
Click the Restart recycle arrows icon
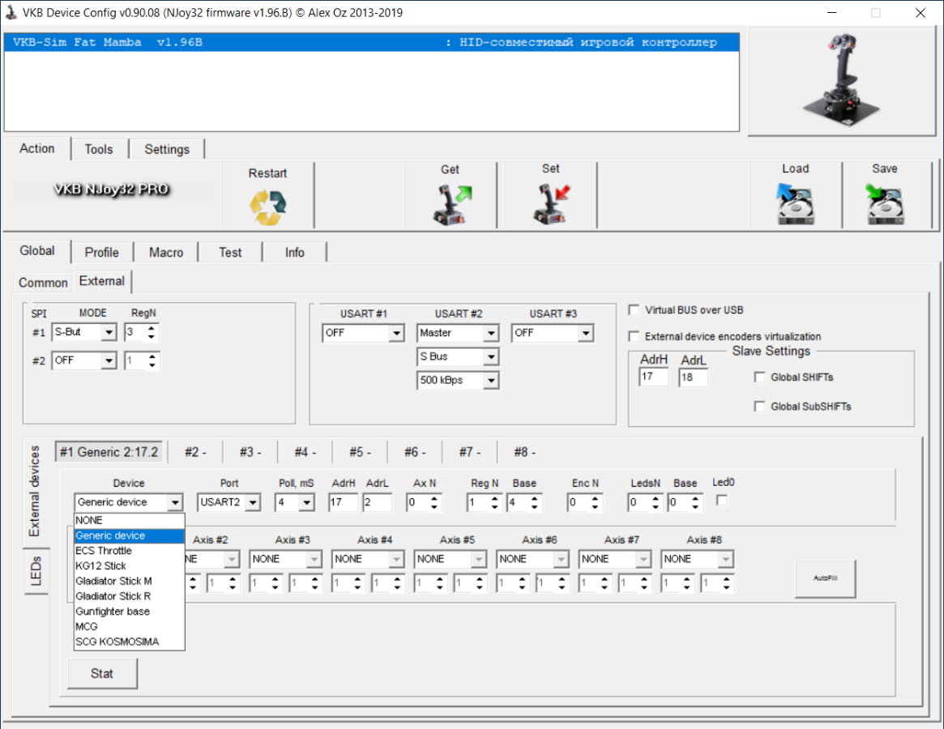268,207
